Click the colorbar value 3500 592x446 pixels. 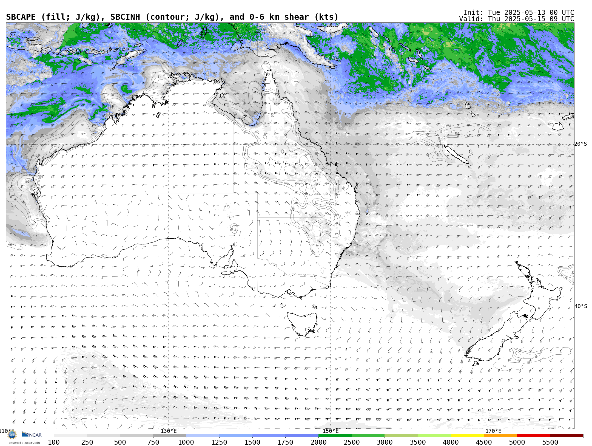point(418,442)
